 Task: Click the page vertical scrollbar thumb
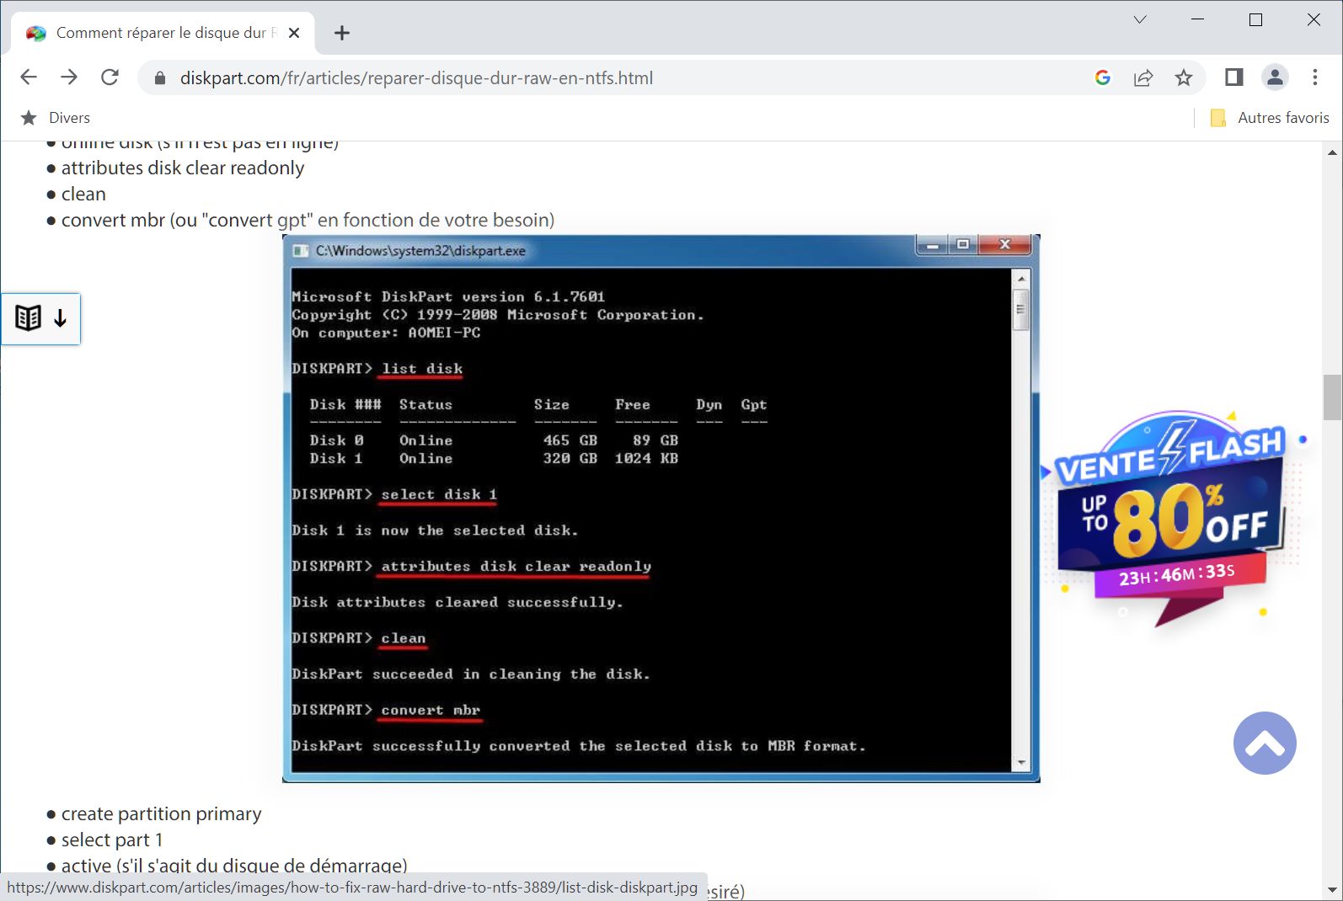(1332, 397)
